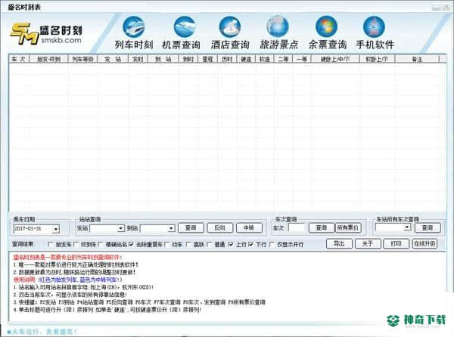Open the 机票查询 flight ticket icon
Image resolution: width=454 pixels, height=337 pixels.
[182, 32]
